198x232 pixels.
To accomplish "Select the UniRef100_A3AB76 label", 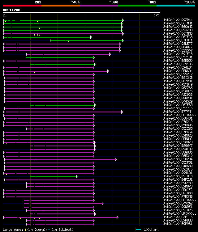I will coord(178,91).
